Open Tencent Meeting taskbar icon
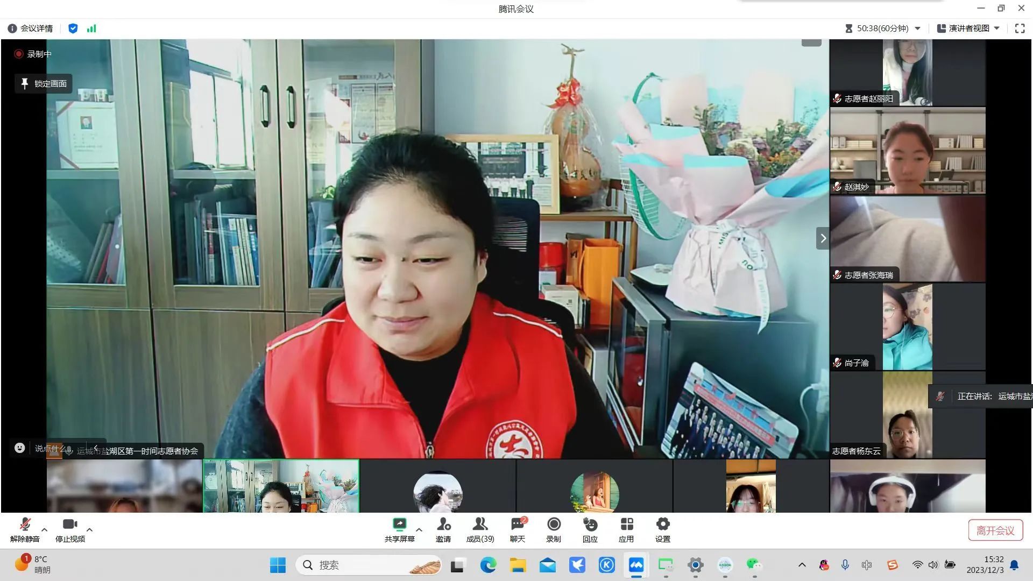 (x=636, y=565)
